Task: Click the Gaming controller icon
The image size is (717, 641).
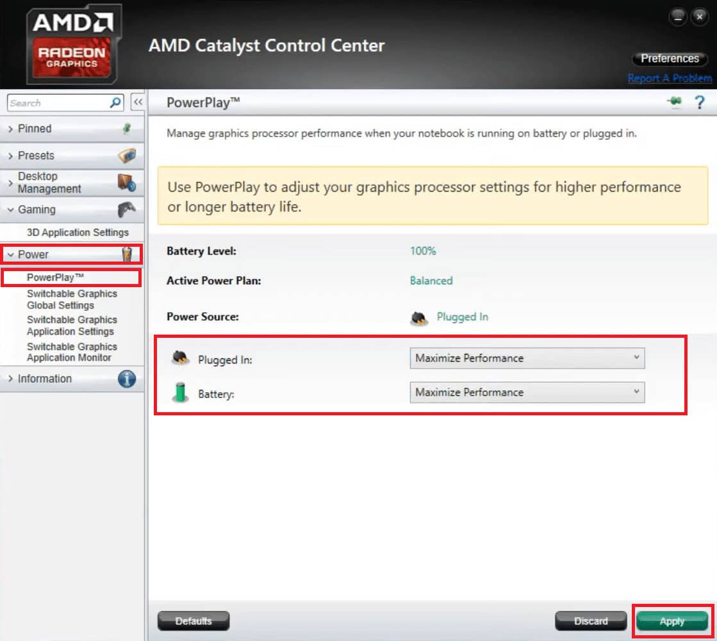Action: tap(127, 210)
